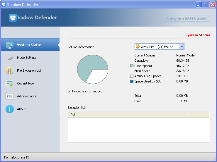Viewport: 217px width, 162px height.
Task: Click the Actual Free Space white swatch
Action: click(132, 76)
